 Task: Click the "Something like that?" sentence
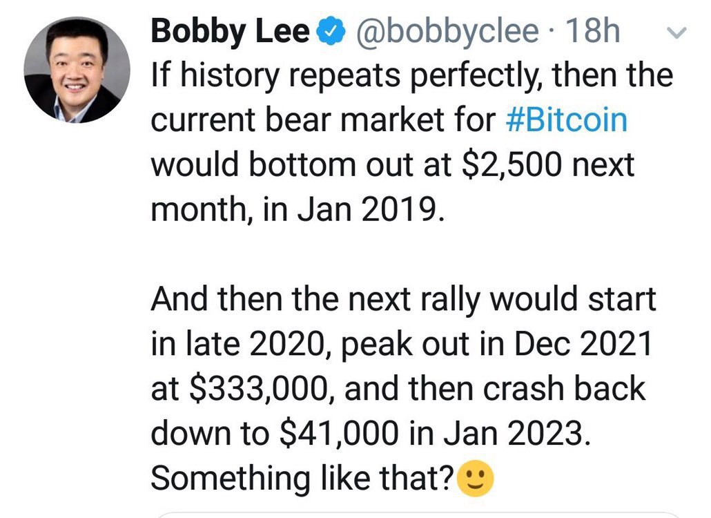[302, 478]
